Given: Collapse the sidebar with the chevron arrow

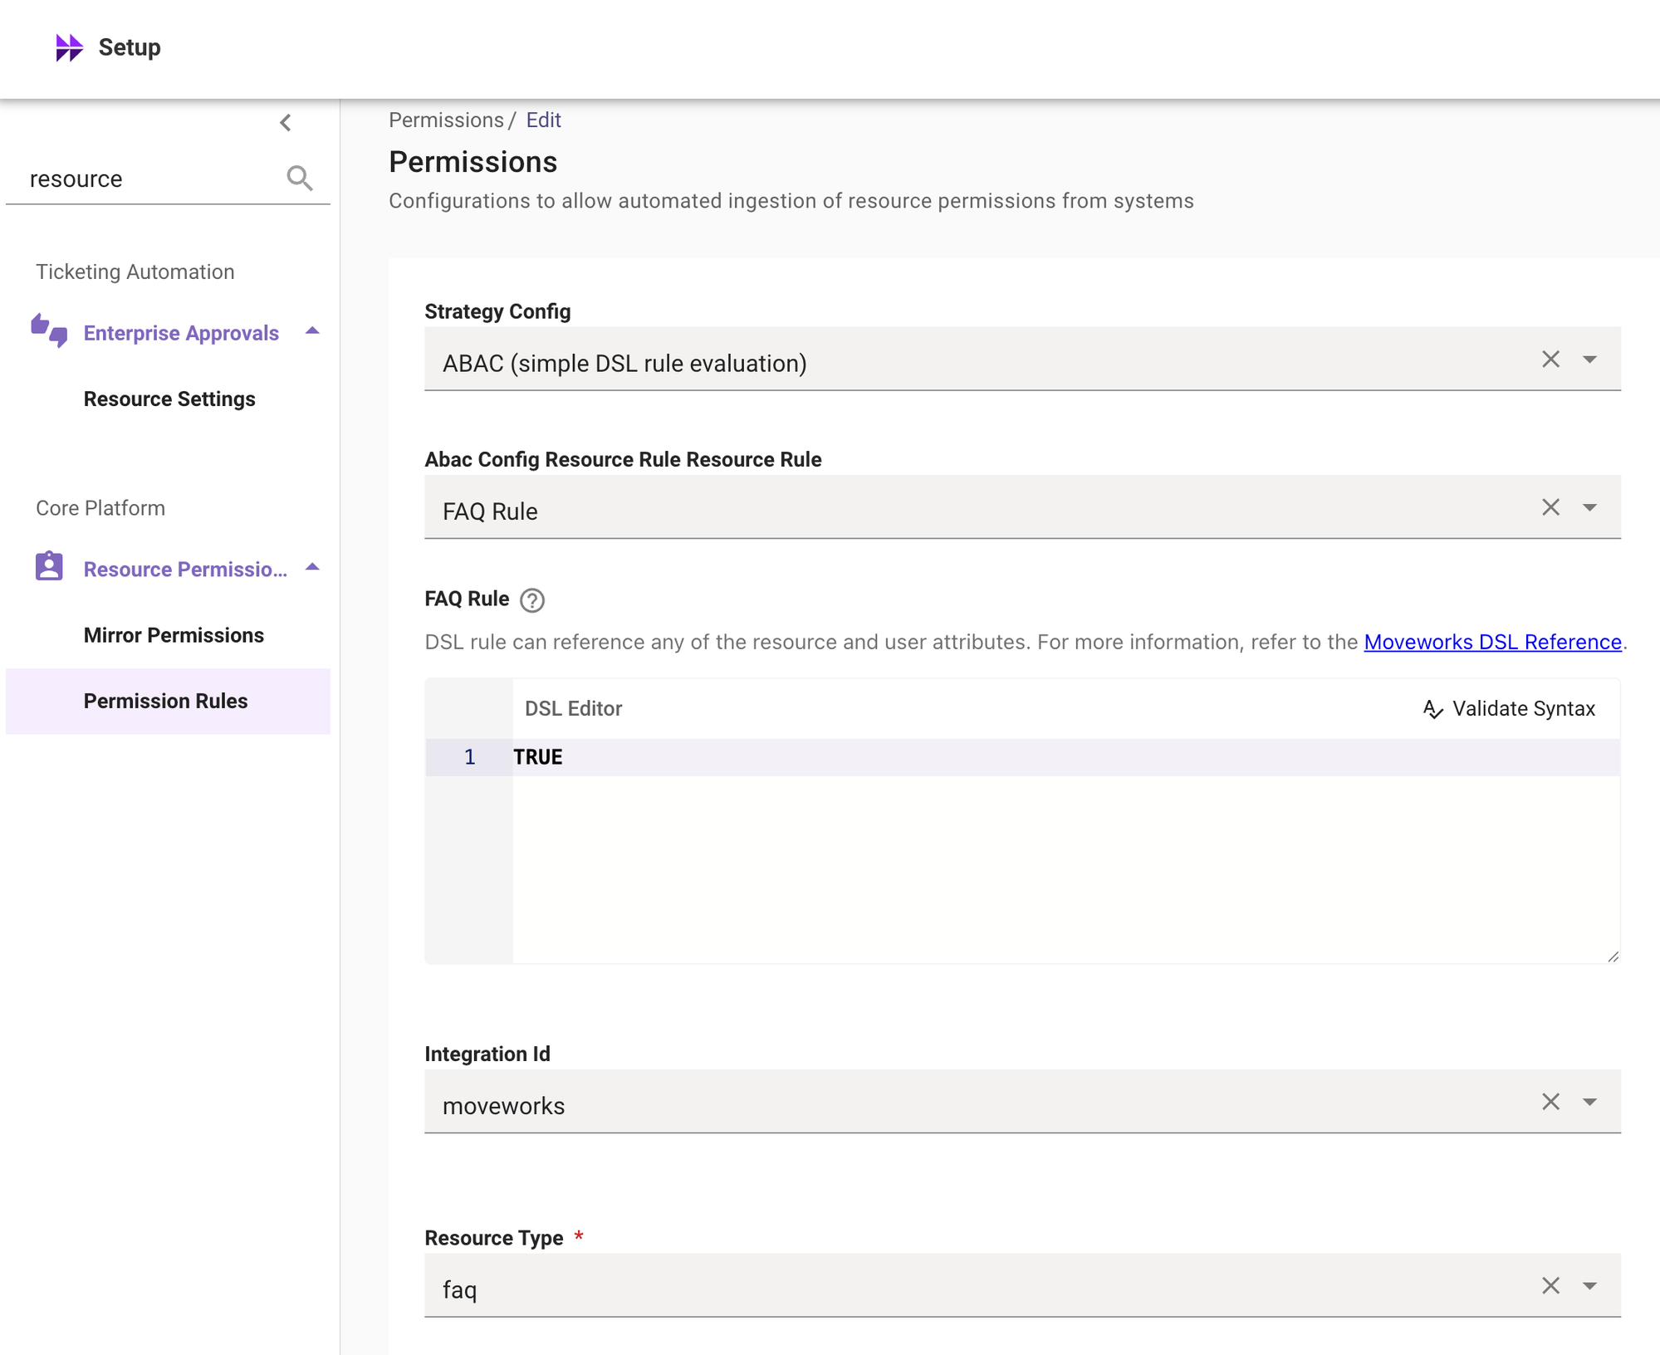Looking at the screenshot, I should (286, 123).
